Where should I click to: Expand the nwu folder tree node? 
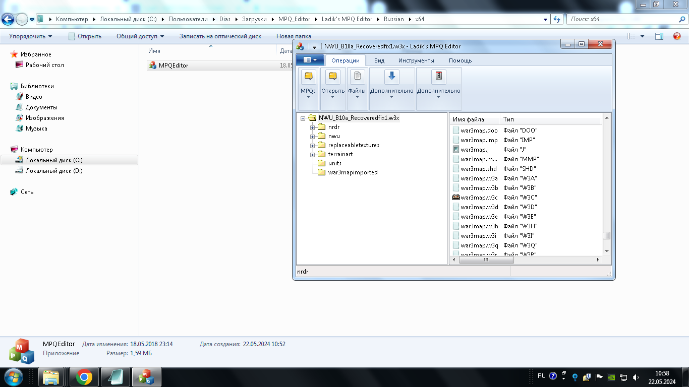coord(313,137)
